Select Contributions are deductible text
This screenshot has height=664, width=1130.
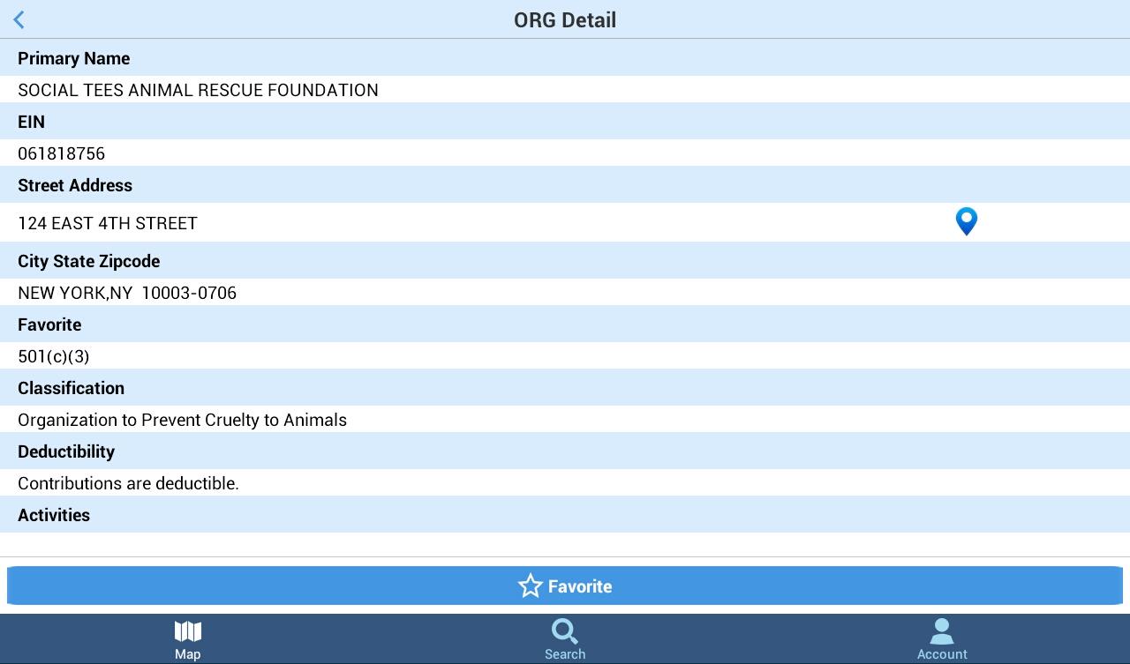(x=129, y=483)
